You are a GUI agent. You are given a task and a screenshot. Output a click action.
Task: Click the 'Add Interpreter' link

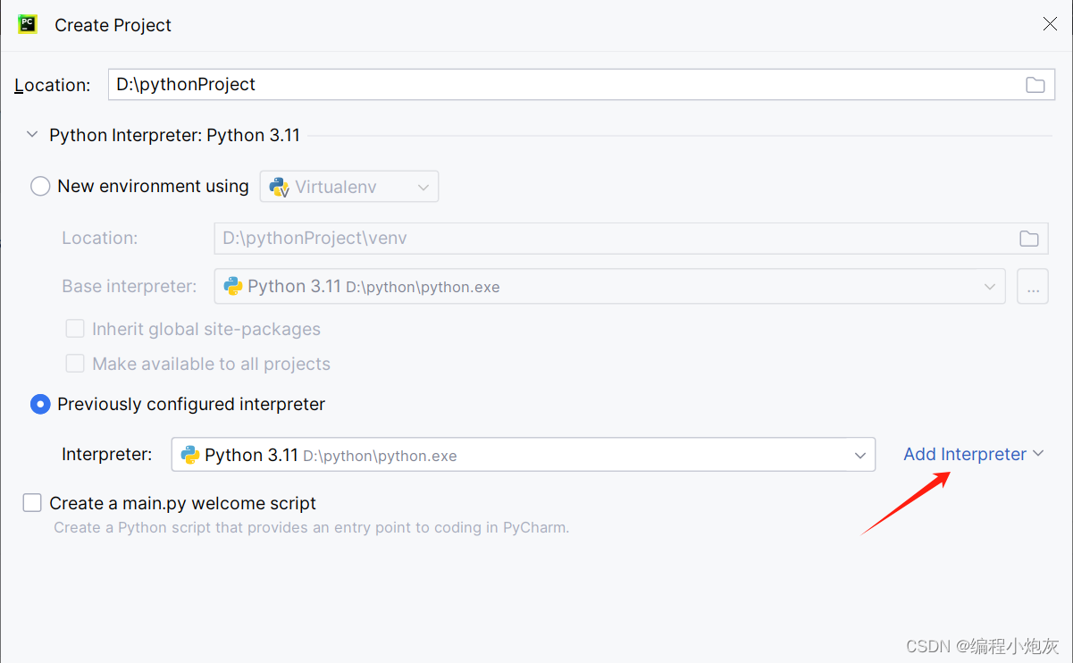click(964, 453)
